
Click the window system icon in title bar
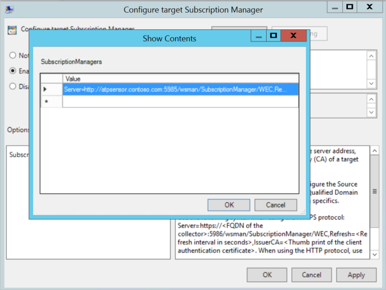click(9, 9)
